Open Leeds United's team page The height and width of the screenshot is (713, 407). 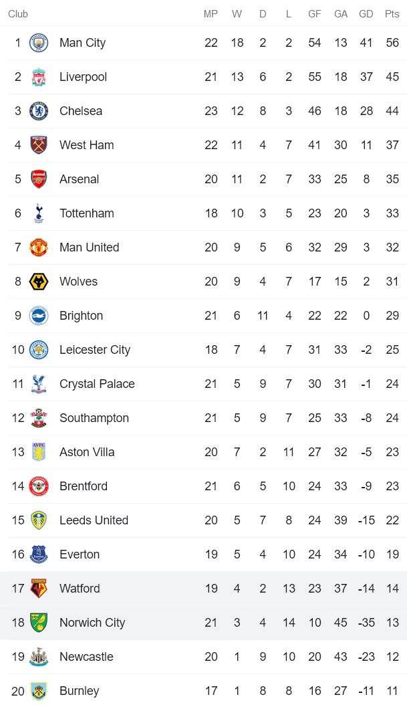click(93, 520)
